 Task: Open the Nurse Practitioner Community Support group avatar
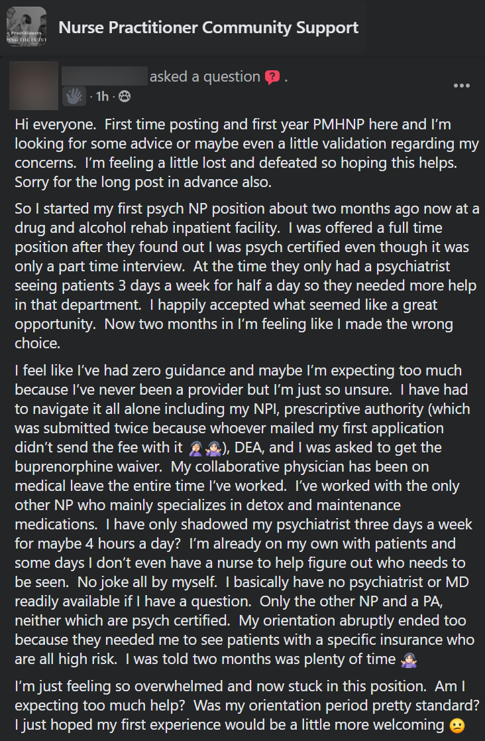pyautogui.click(x=27, y=27)
